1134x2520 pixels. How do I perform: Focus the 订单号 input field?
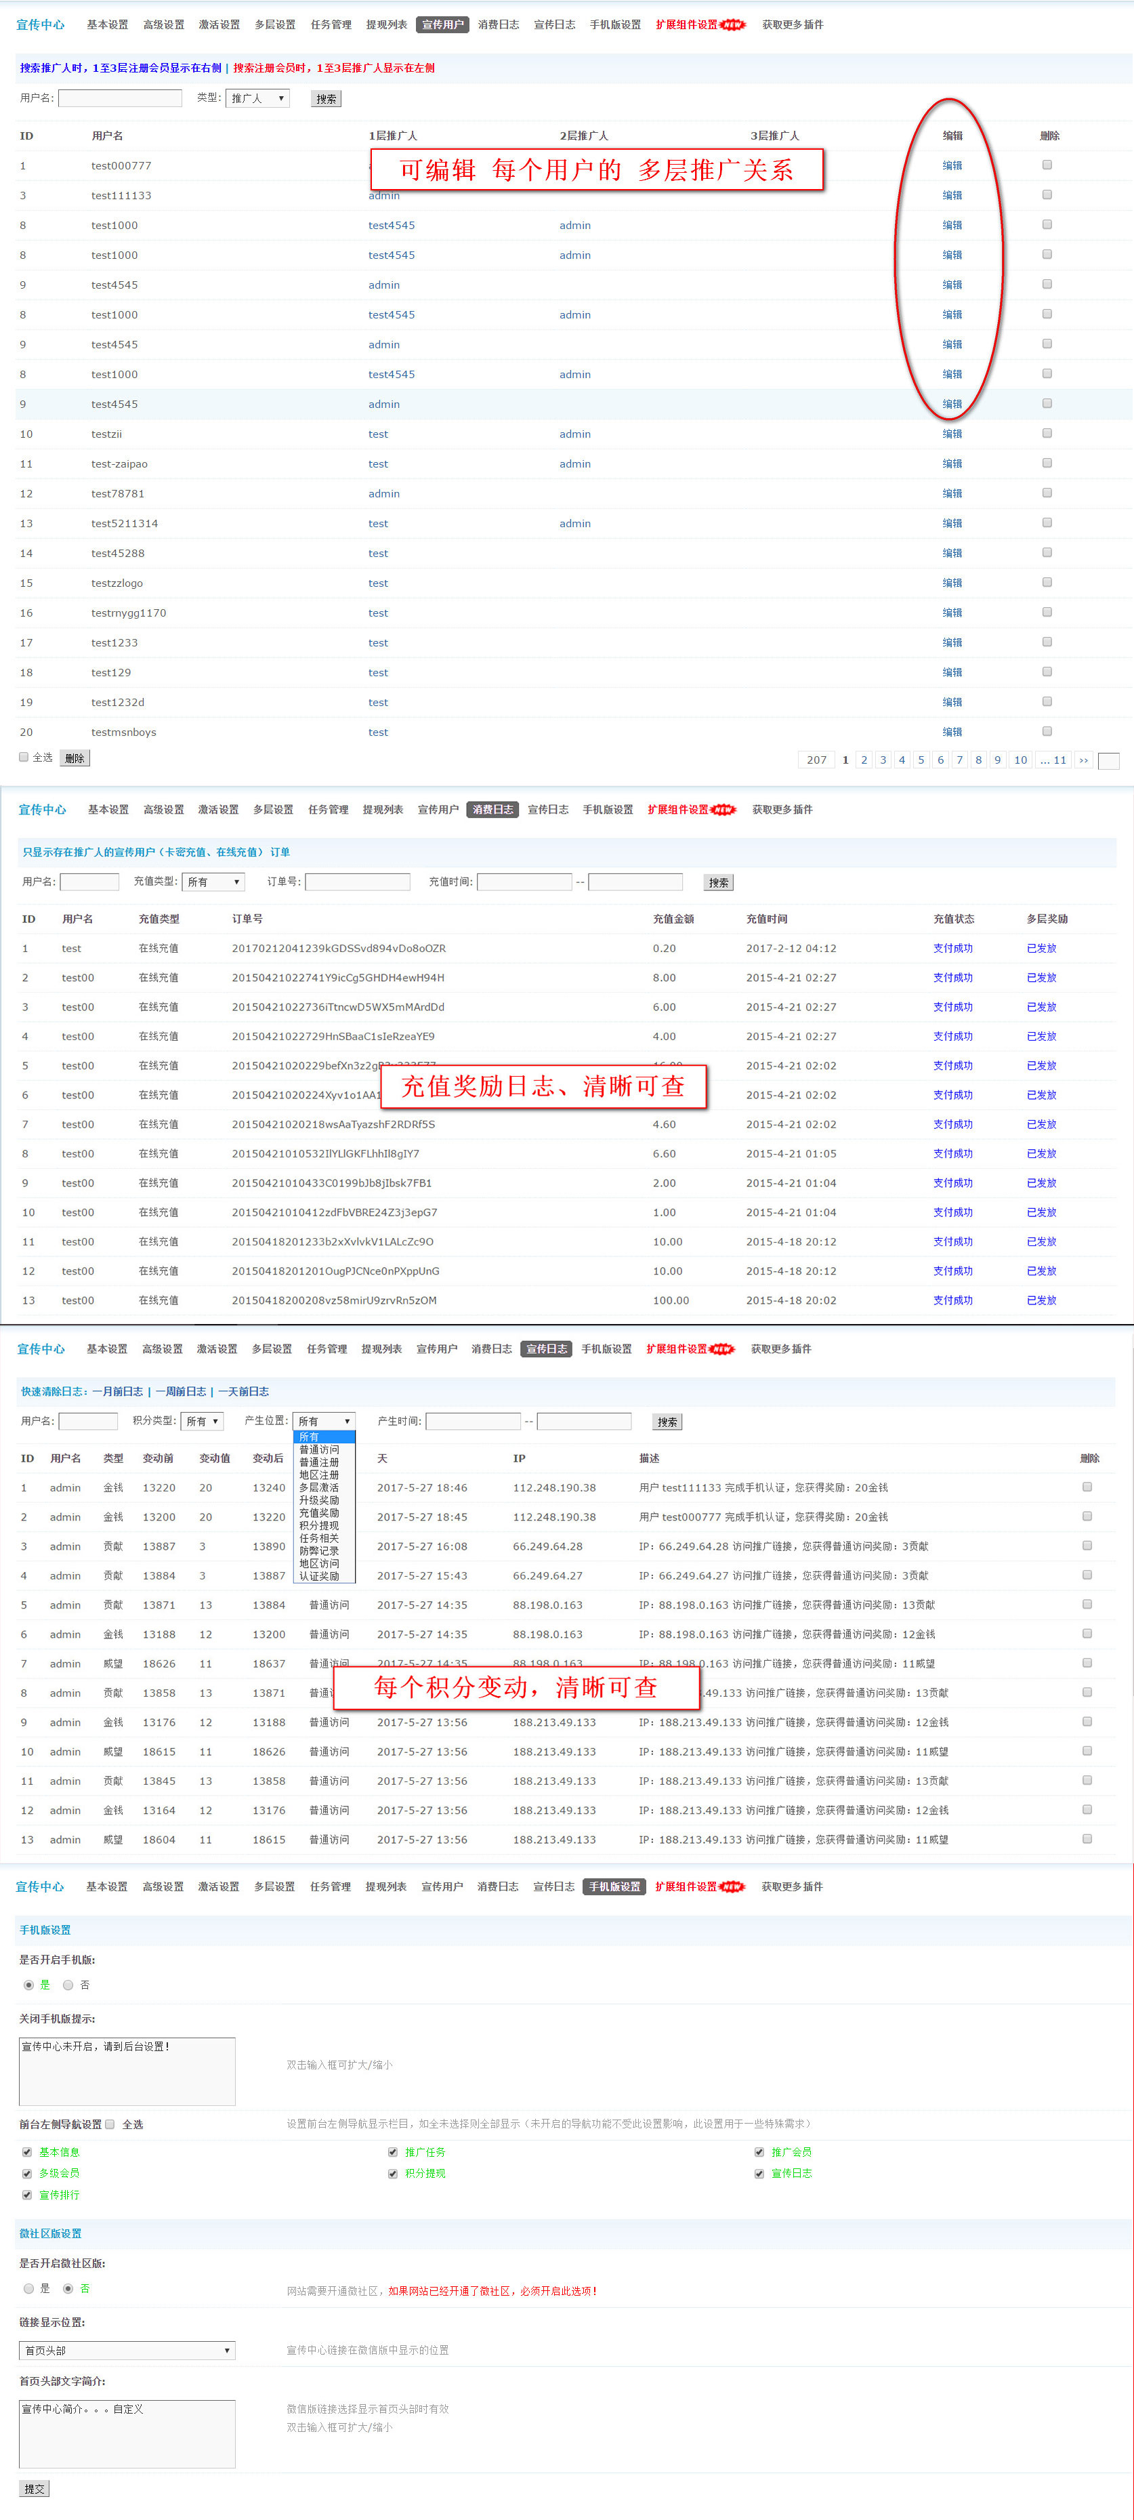point(357,882)
